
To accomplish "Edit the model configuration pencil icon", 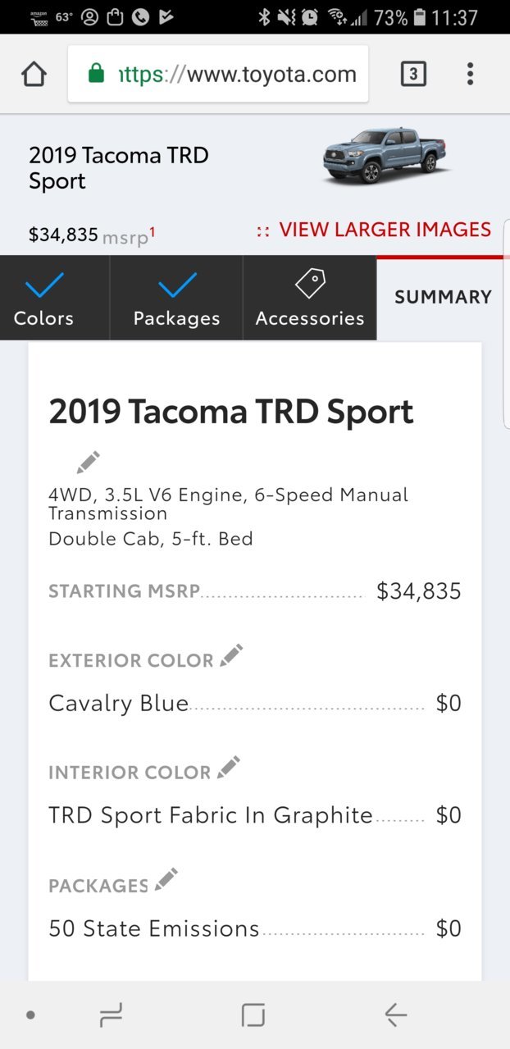I will tap(88, 463).
